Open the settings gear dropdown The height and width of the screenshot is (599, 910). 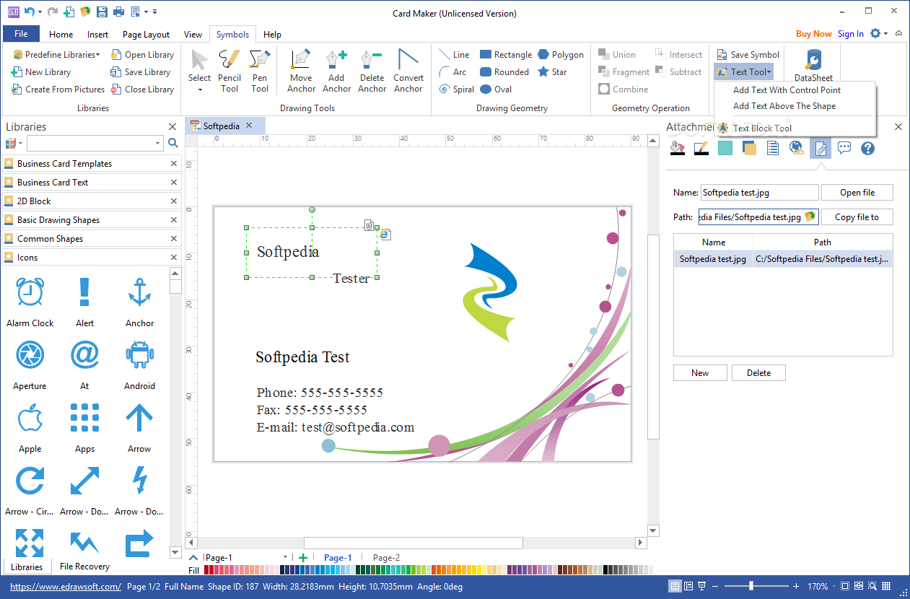coord(886,33)
